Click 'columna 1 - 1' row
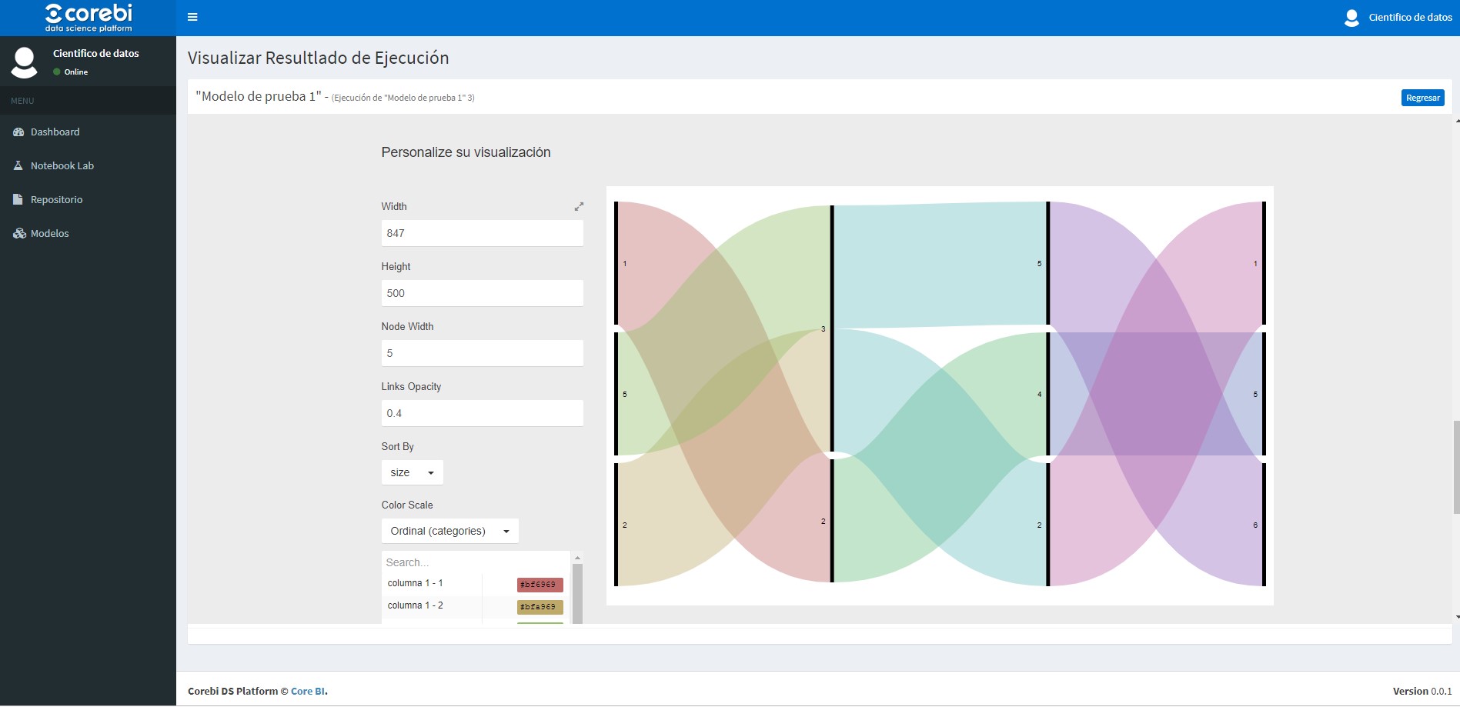This screenshot has width=1460, height=707. (x=476, y=584)
